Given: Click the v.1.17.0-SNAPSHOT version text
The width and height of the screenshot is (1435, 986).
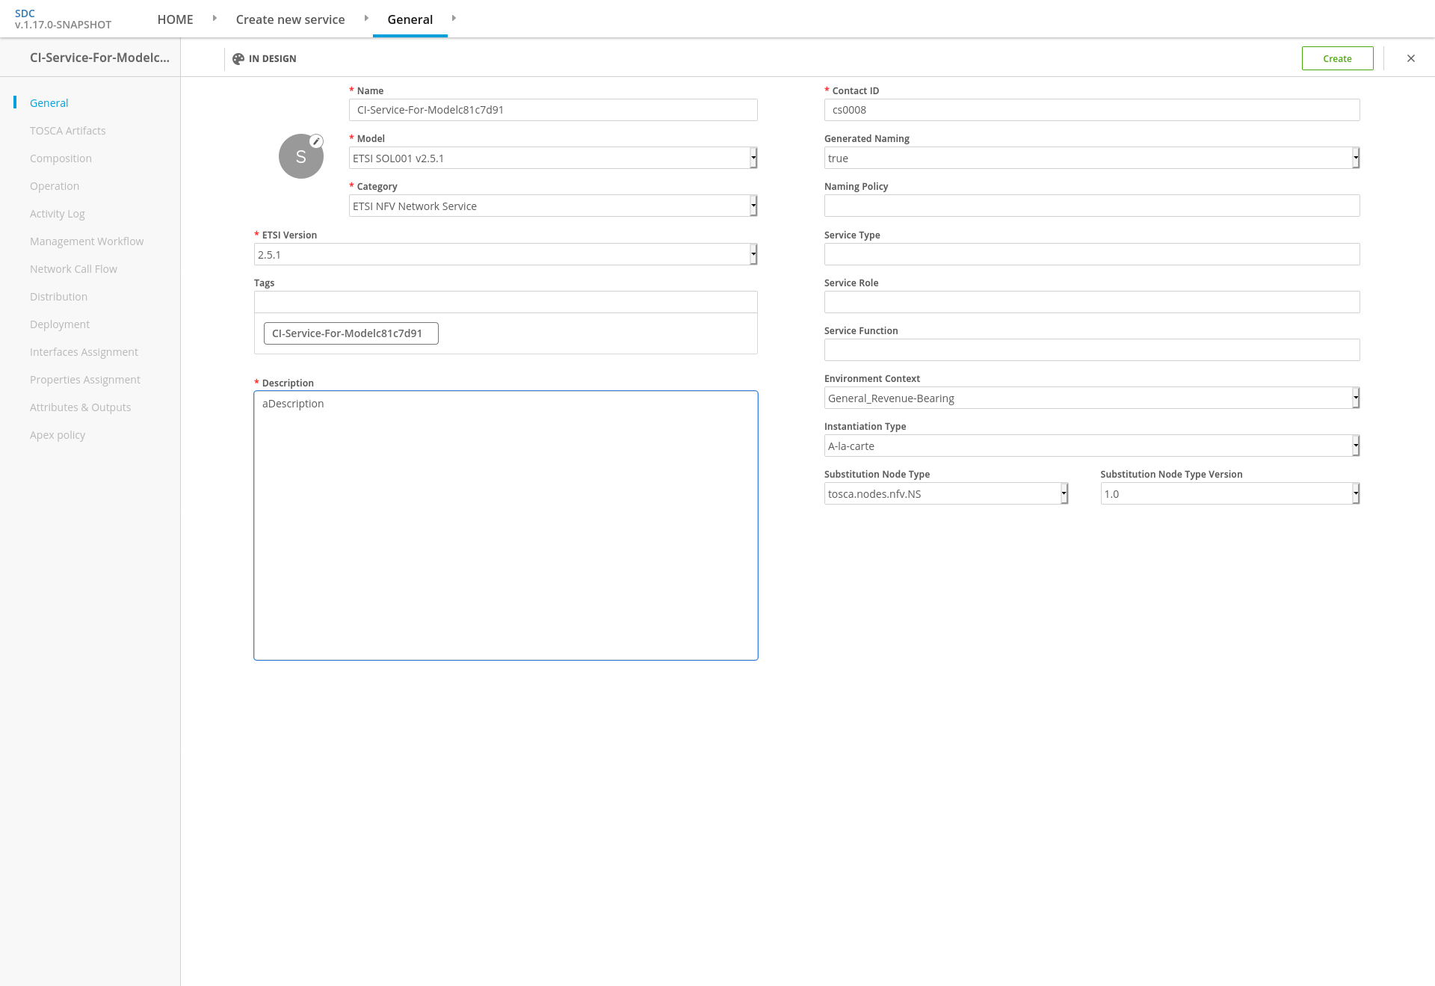Looking at the screenshot, I should point(63,25).
